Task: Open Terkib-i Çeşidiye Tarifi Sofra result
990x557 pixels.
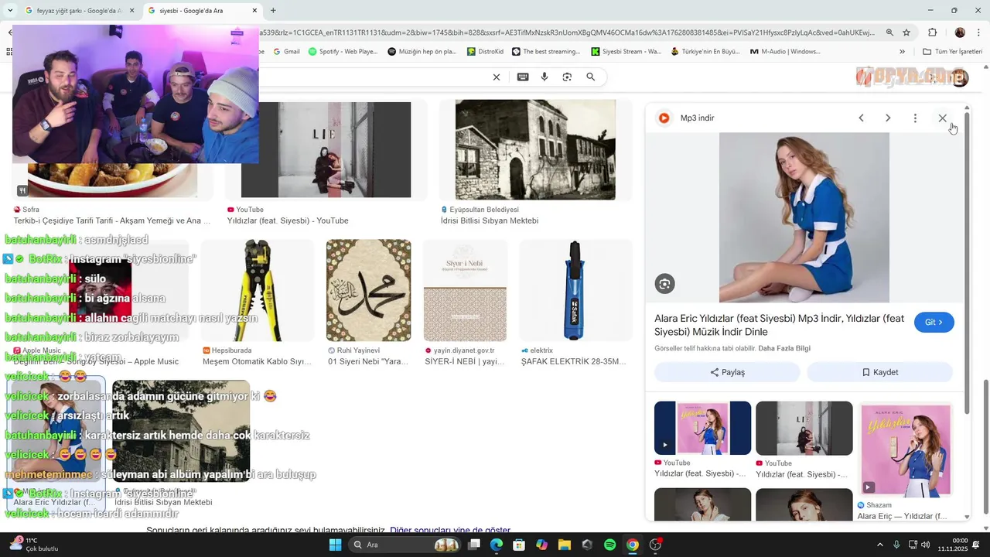Action: [x=112, y=220]
